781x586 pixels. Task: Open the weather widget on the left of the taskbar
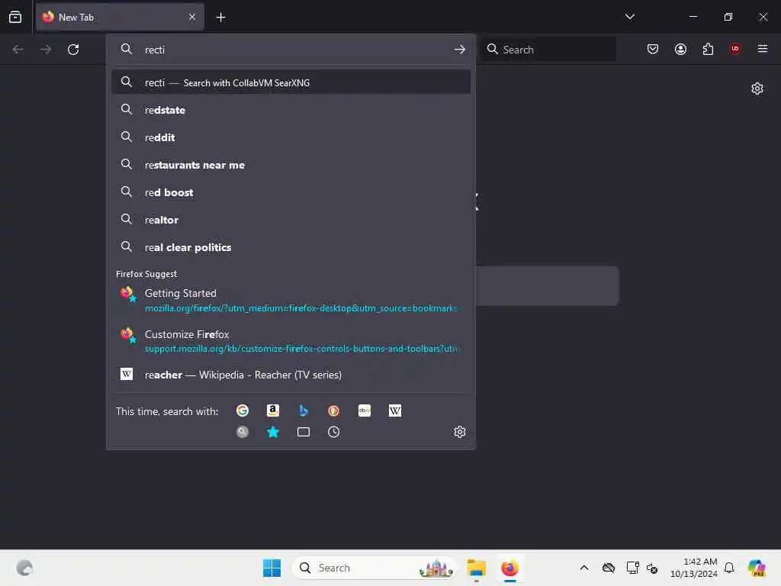pos(24,568)
